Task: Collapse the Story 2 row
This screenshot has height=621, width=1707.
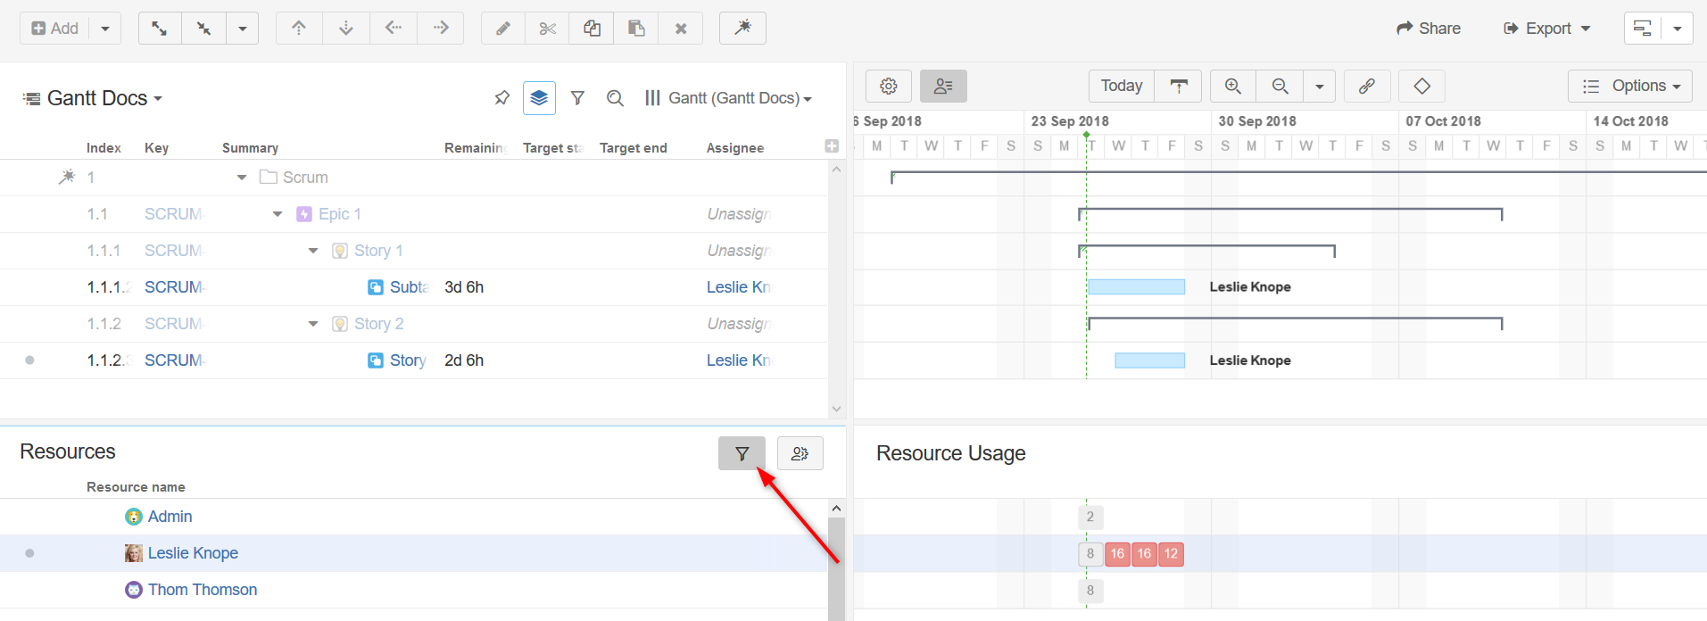Action: pos(313,324)
